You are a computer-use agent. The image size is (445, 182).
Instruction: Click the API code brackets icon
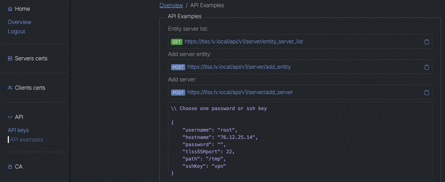pos(10,117)
